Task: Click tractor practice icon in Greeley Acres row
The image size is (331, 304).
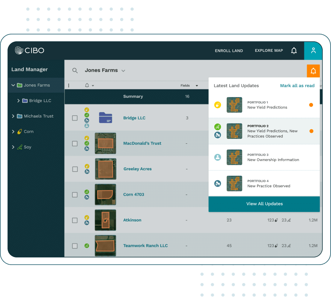Action: coord(87,172)
